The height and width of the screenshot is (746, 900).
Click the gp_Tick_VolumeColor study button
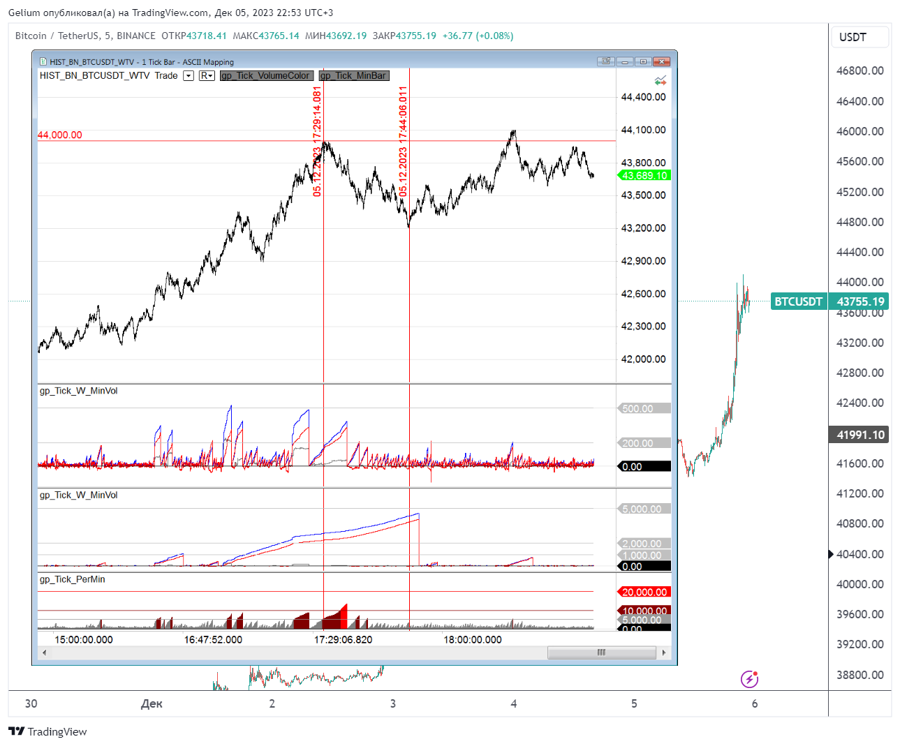(x=266, y=75)
